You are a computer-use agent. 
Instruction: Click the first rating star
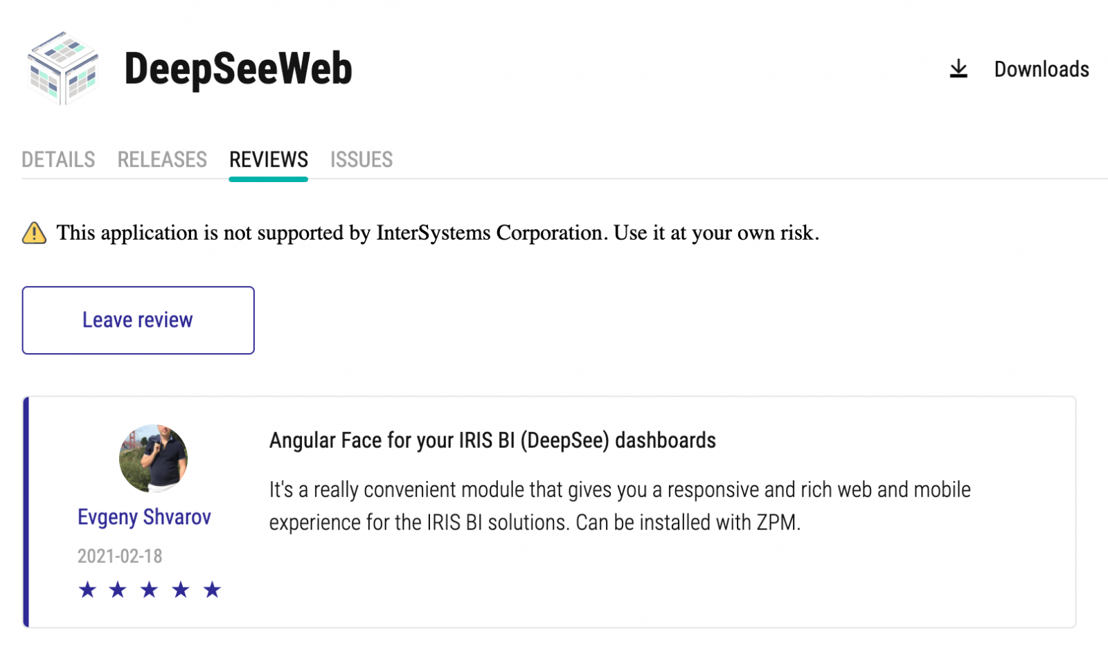coord(87,590)
